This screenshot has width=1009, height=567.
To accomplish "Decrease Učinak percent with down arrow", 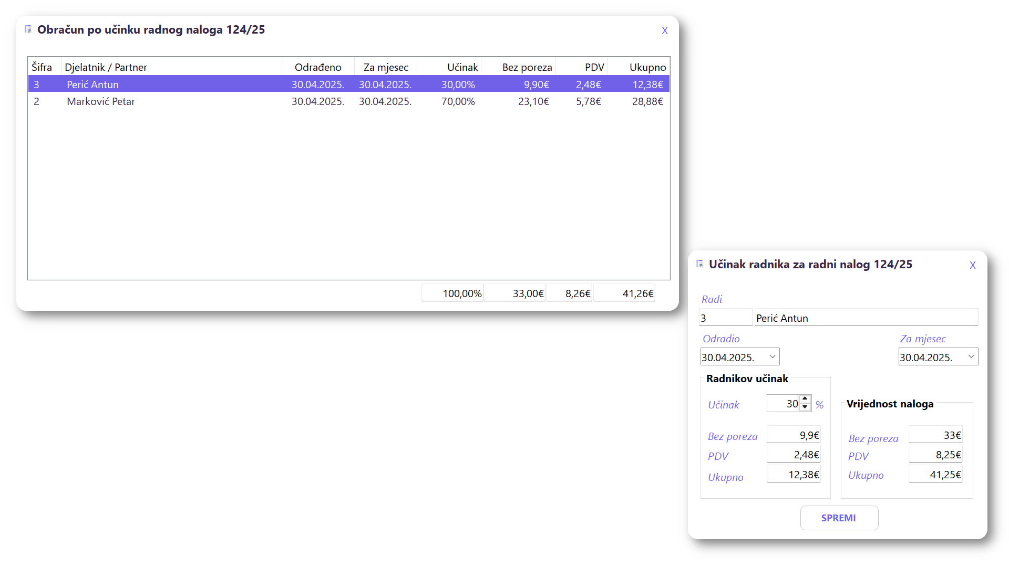I will pos(805,407).
